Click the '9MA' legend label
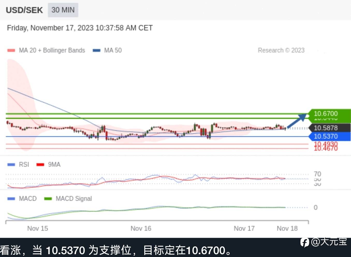The height and width of the screenshot is (257, 351). [x=54, y=165]
